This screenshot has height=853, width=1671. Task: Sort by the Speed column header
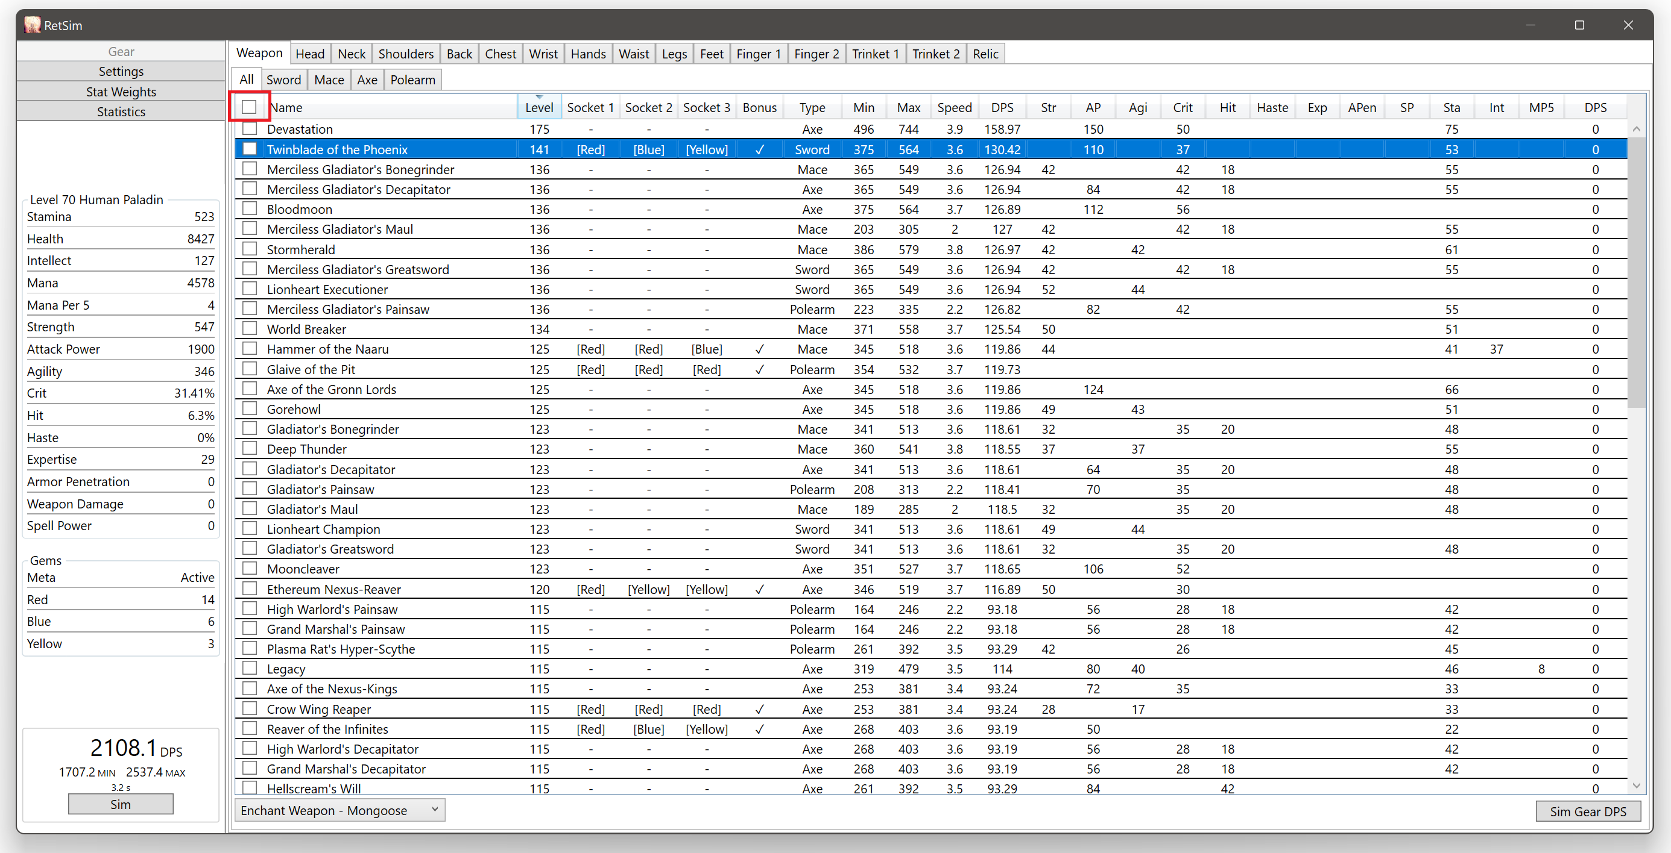(x=954, y=107)
